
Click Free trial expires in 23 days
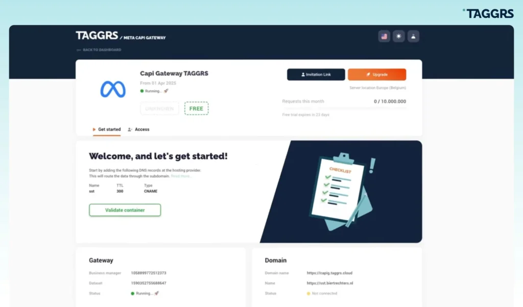305,115
